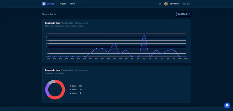Open the chat widget bubble icon
This screenshot has width=233, height=111.
pos(227,105)
